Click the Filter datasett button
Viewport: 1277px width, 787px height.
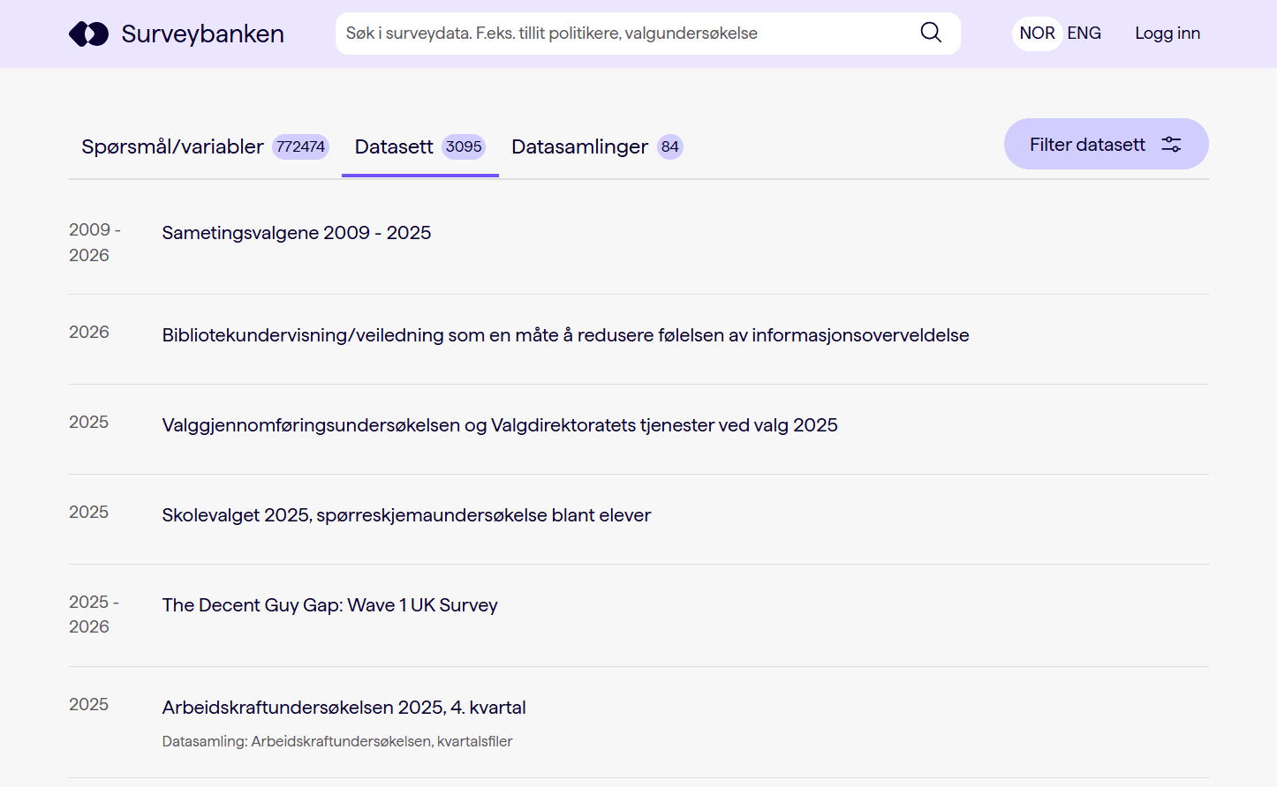coord(1106,144)
